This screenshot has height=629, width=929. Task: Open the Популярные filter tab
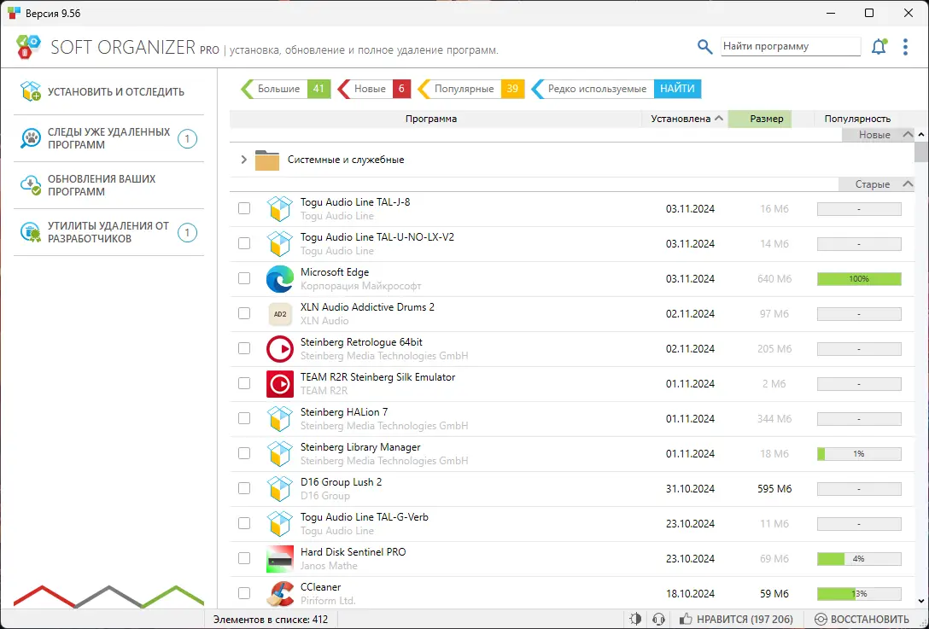471,89
